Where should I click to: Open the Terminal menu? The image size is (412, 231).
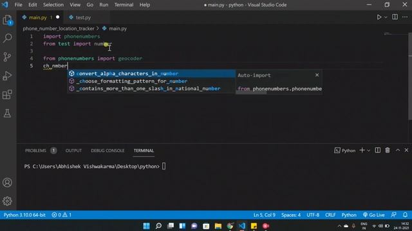[x=124, y=4]
